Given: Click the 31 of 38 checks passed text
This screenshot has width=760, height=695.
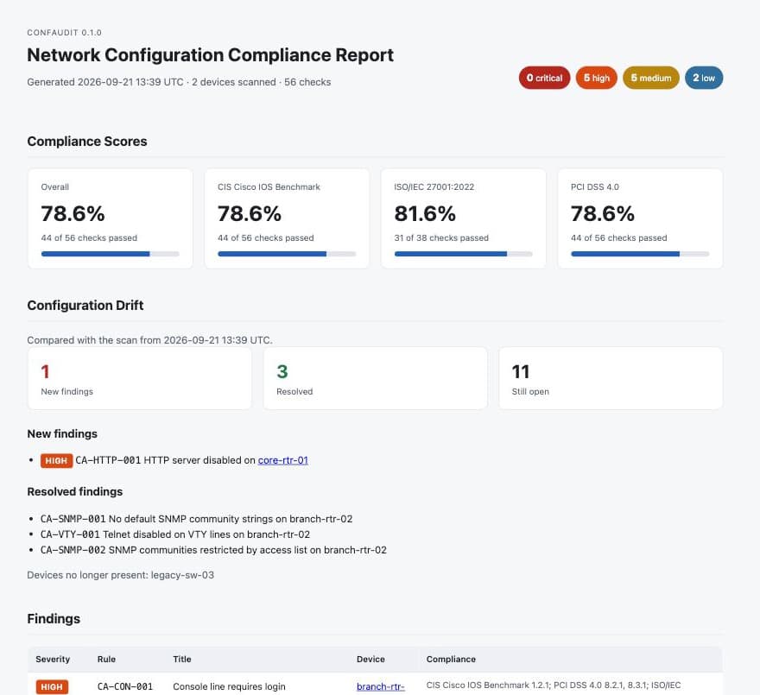Looking at the screenshot, I should (x=441, y=238).
